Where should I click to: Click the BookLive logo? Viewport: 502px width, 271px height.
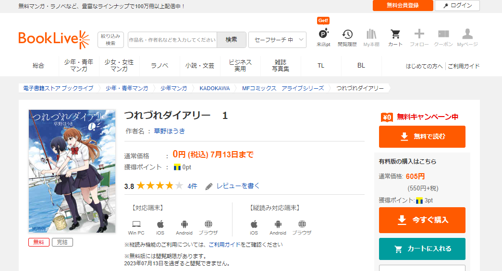(x=54, y=40)
